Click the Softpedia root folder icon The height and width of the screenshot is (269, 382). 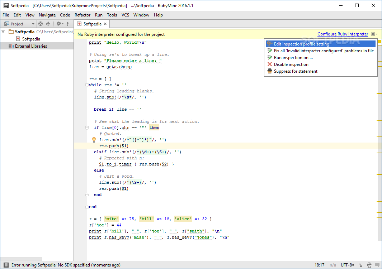(x=11, y=32)
